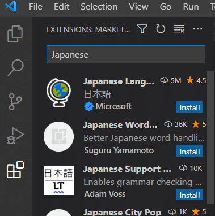The height and width of the screenshot is (216, 215).
Task: Refresh the extensions list
Action: 161,29
